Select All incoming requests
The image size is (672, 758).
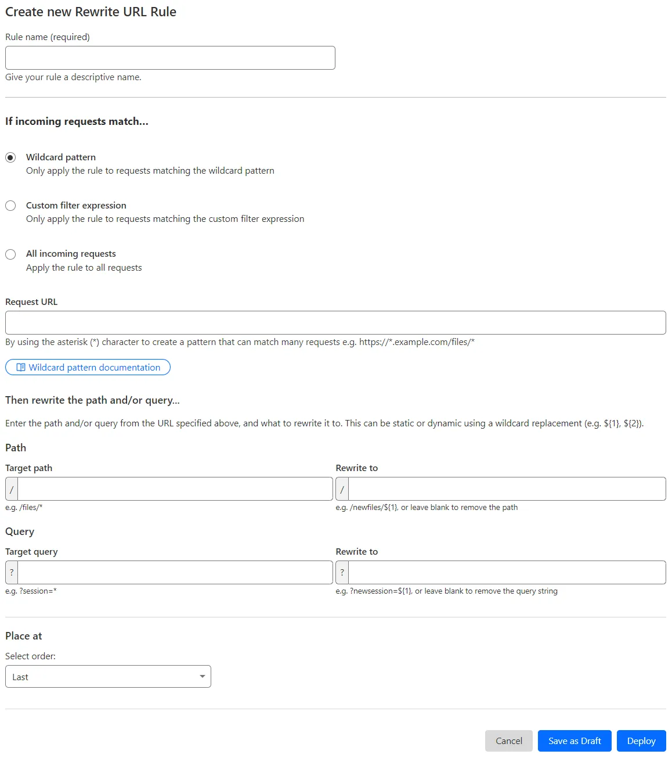[10, 254]
